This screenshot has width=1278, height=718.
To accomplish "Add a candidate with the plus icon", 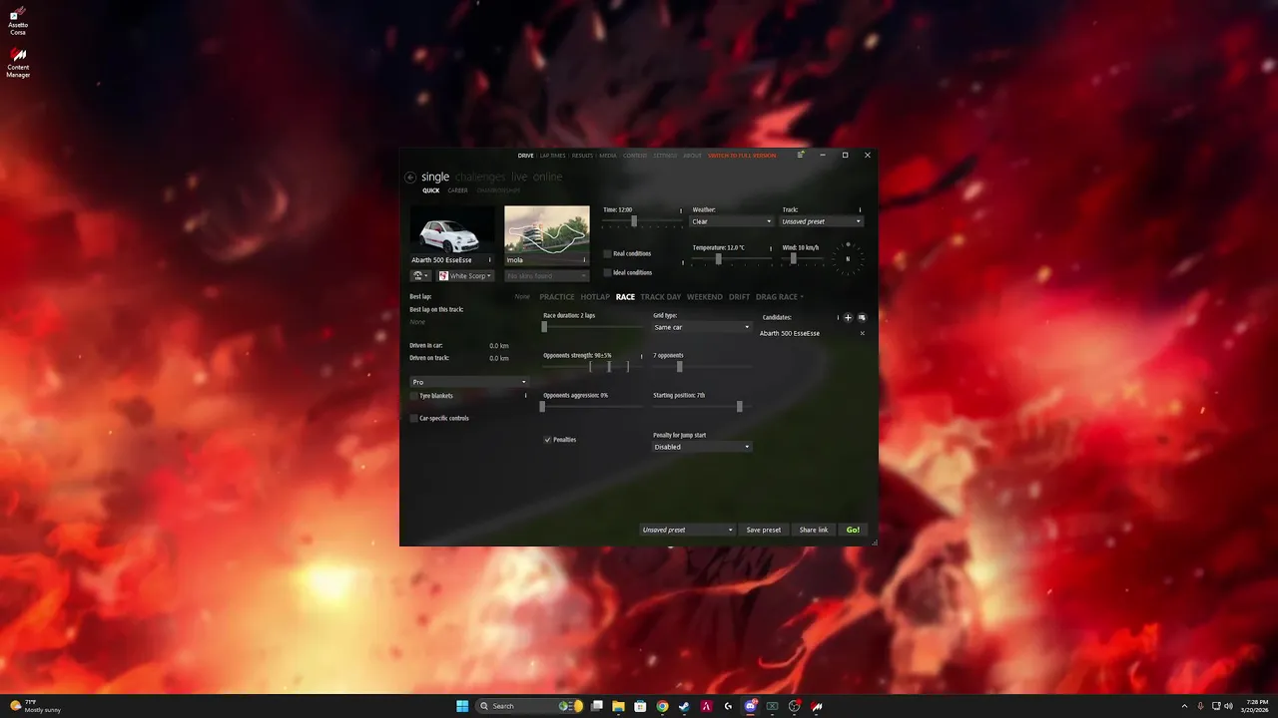I will pyautogui.click(x=848, y=318).
